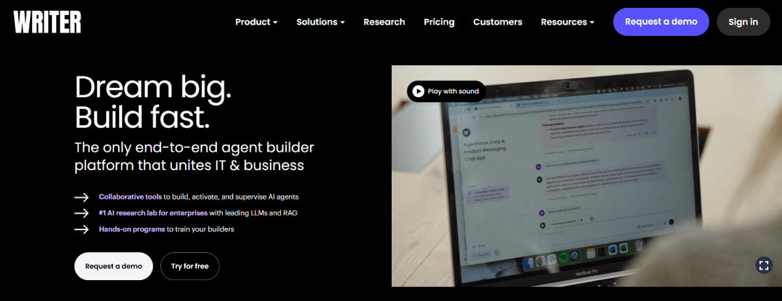Select the Try for free button
The image size is (782, 301).
pos(190,266)
